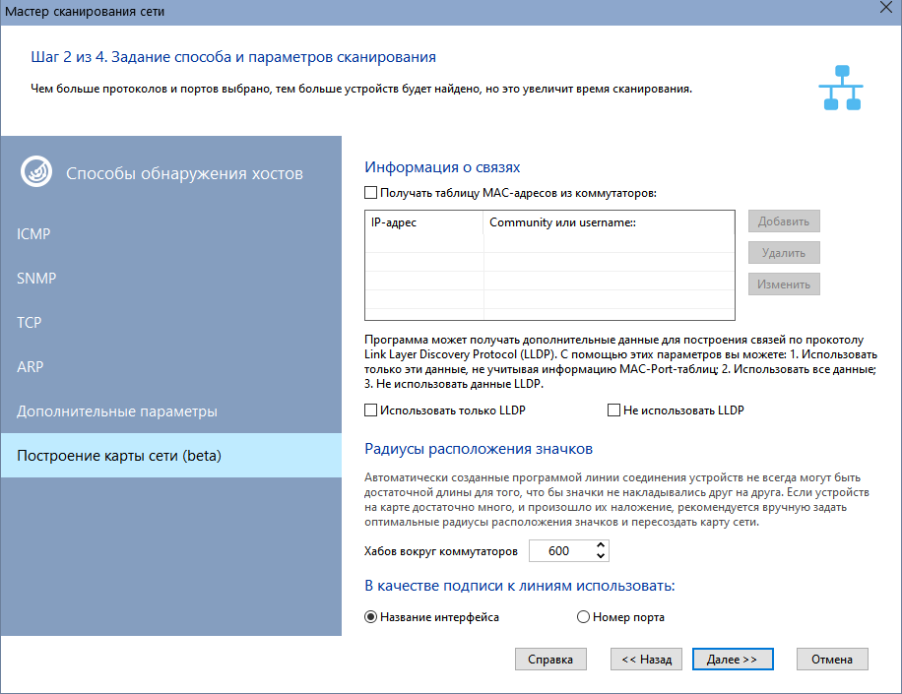Click the radar icon beside host discovery methods

point(36,171)
